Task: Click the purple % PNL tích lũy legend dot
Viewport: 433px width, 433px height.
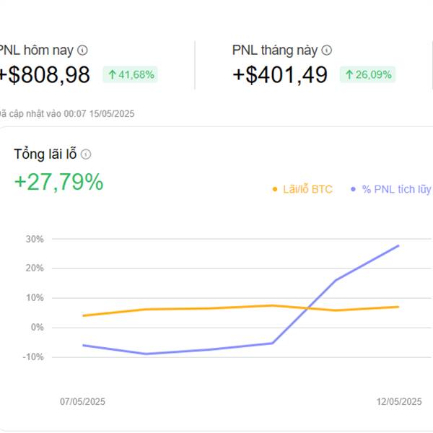Action: [x=353, y=189]
